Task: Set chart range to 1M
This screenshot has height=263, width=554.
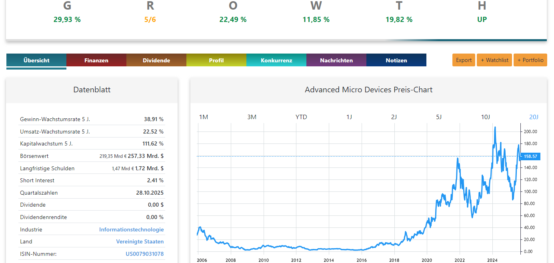Action: tap(204, 117)
